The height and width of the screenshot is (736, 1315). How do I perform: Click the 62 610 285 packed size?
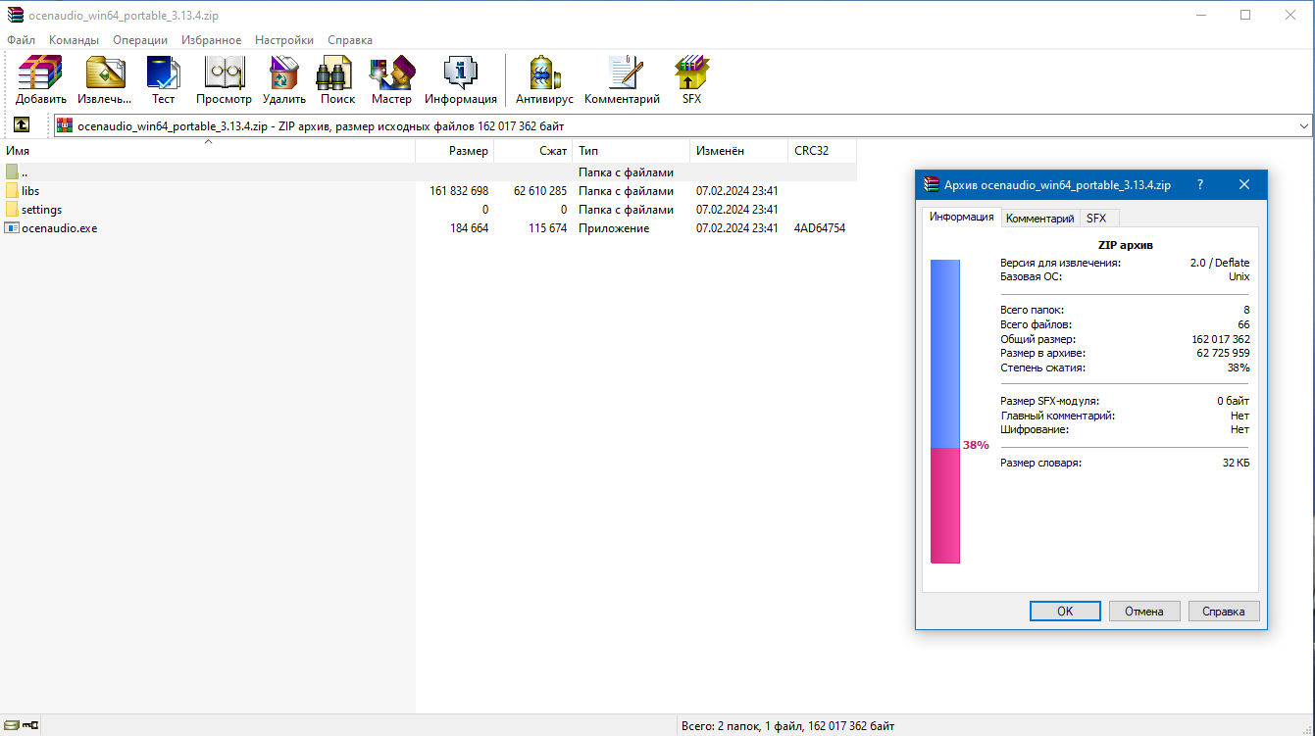[540, 191]
